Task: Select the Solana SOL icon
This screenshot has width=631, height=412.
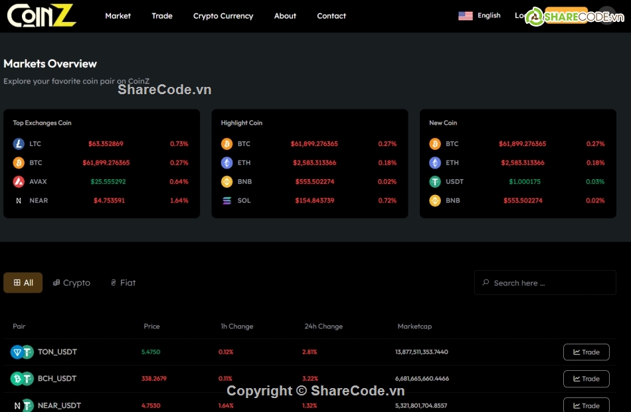Action: (x=226, y=200)
